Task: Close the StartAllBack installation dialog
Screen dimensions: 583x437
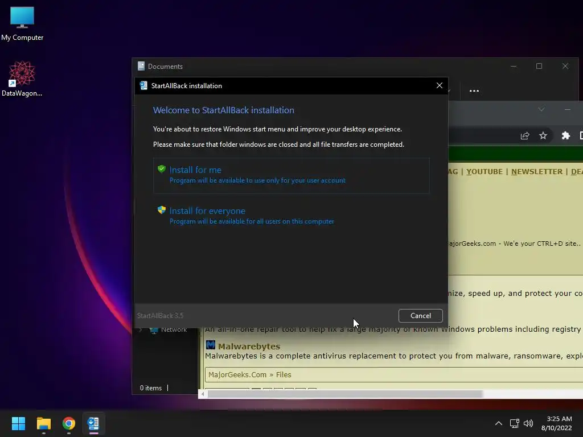Action: (439, 85)
